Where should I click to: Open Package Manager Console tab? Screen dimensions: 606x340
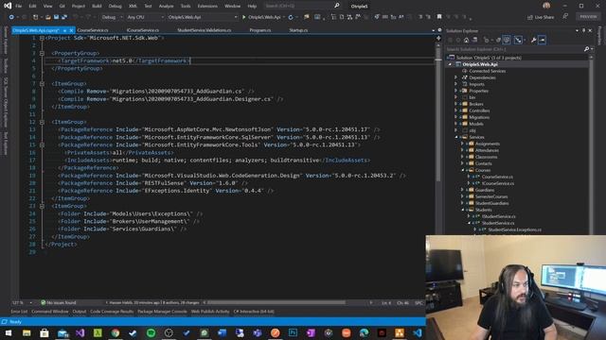click(162, 312)
